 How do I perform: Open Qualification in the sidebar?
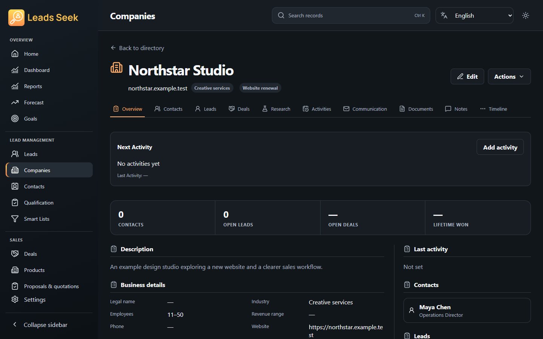point(49,203)
